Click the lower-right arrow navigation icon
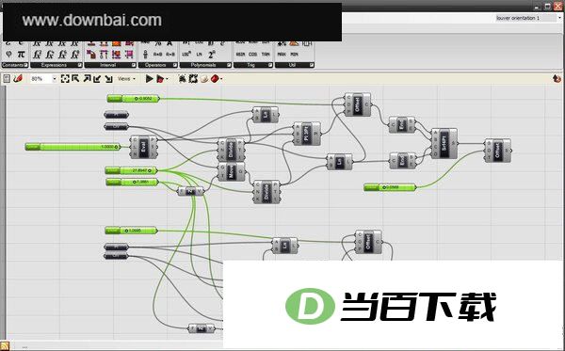This screenshot has height=351, width=565. [x=108, y=79]
